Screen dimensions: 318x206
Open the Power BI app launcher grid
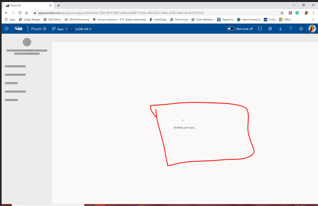click(x=6, y=29)
